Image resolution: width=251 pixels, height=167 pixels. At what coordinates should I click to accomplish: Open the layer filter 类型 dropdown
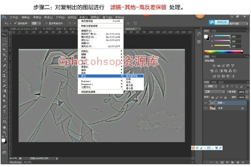click(x=211, y=86)
